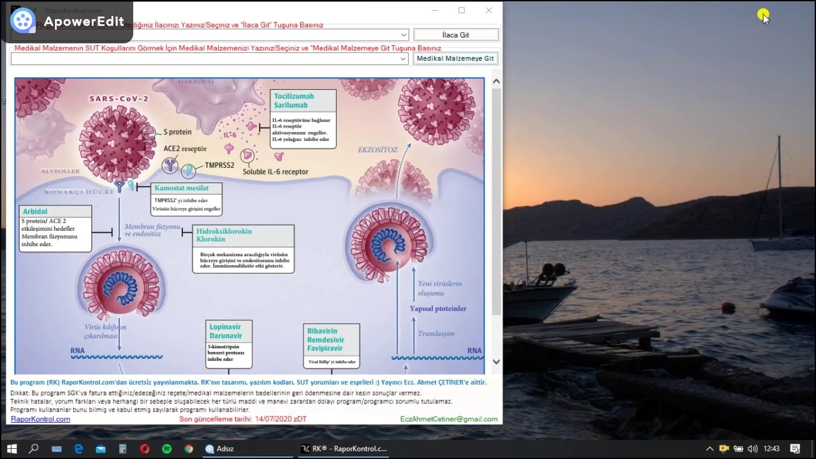Open Microsoft Edge from the taskbar
The image size is (816, 459).
tap(78, 449)
